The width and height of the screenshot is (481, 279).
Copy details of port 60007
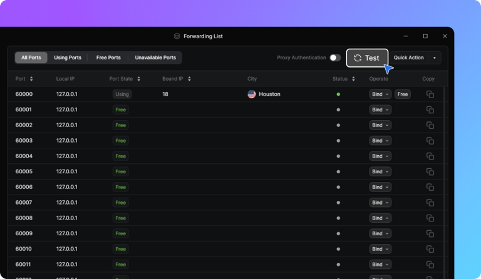point(430,203)
